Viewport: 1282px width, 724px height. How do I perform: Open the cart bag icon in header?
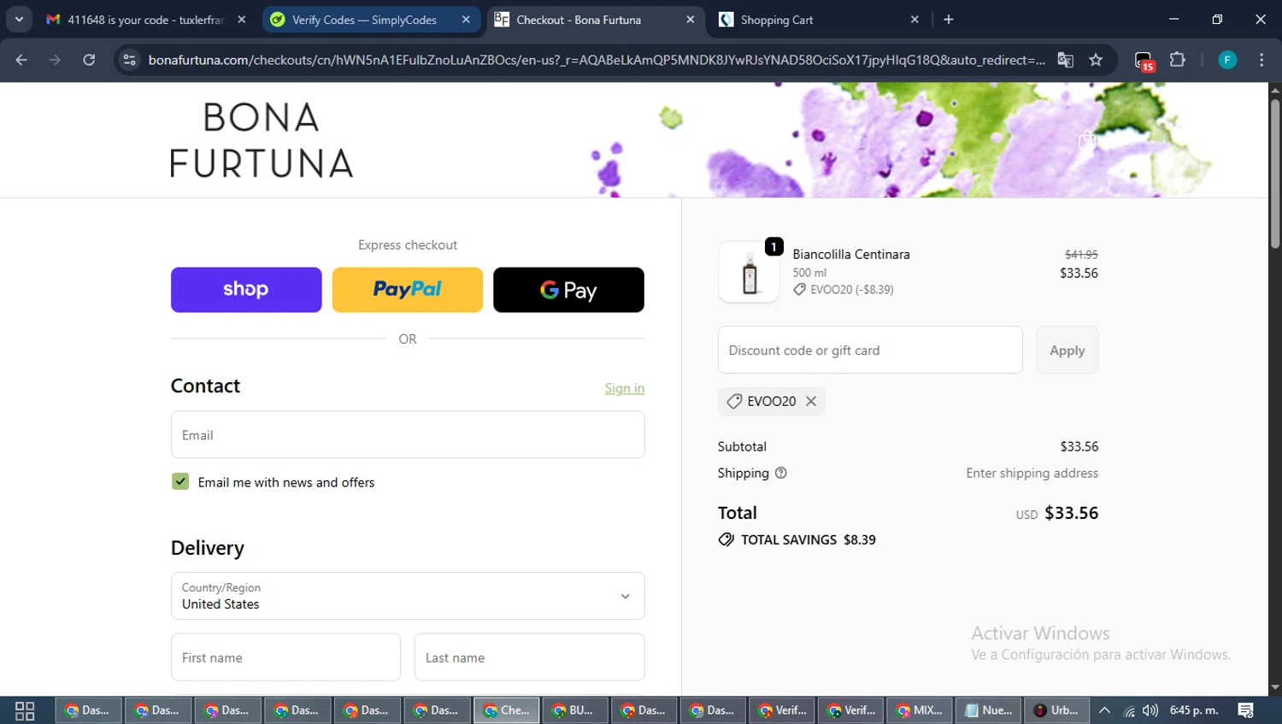[1087, 140]
